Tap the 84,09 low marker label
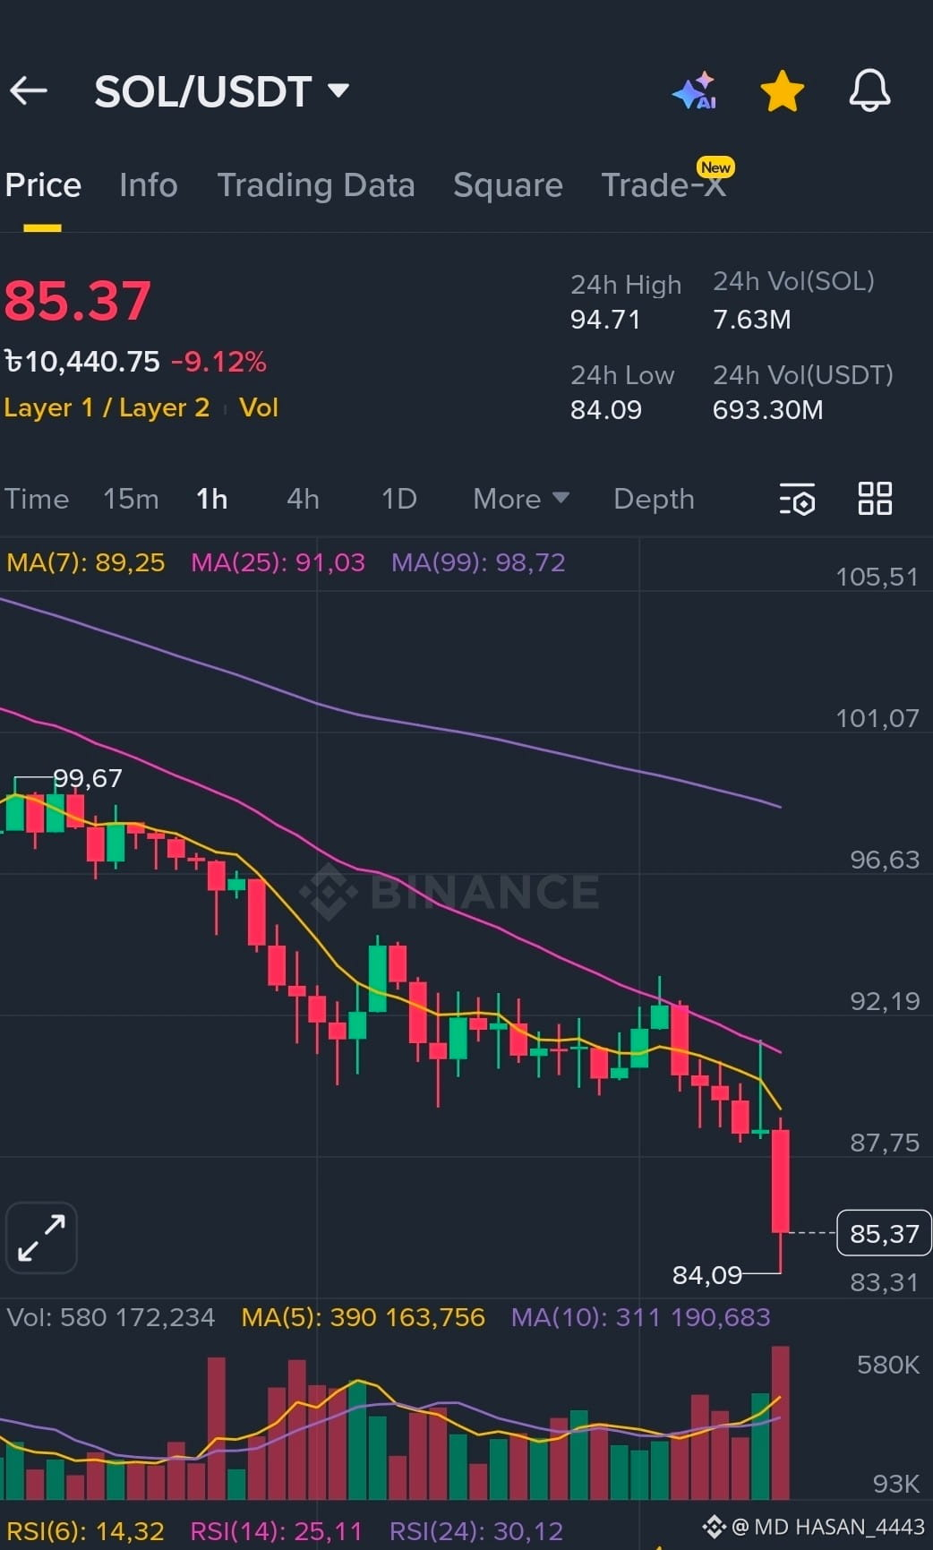The image size is (933, 1550). 707,1274
